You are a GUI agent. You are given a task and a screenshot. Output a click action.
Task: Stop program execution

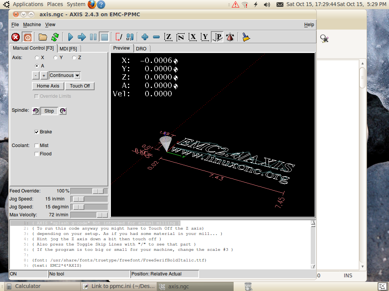point(104,38)
